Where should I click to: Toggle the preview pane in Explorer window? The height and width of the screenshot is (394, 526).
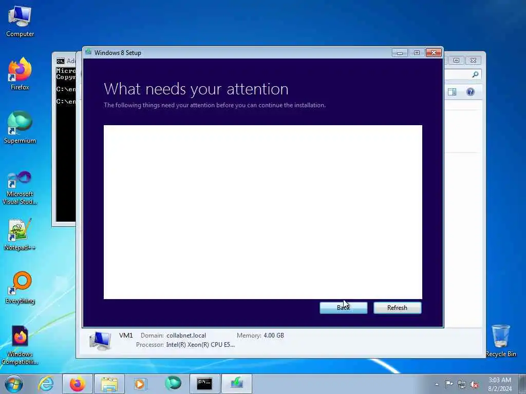(x=452, y=92)
